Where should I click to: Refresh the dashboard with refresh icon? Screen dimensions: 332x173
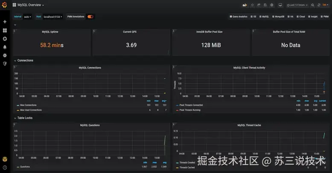(319, 5)
